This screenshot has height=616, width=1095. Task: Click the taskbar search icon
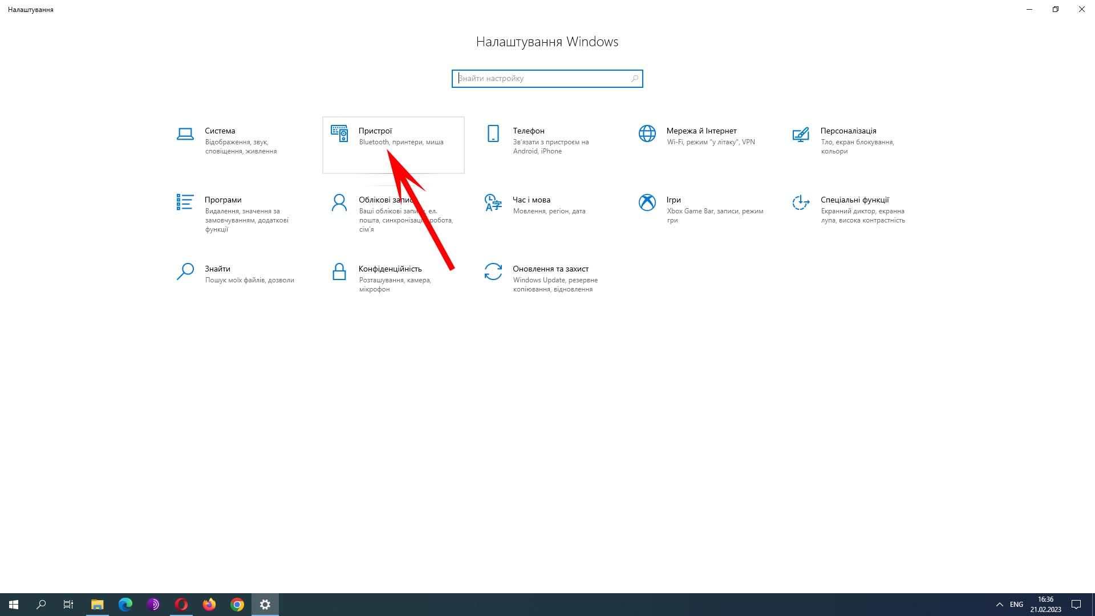(x=41, y=605)
